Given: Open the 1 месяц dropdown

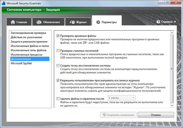Looking at the screenshot, I should [x=122, y=98].
